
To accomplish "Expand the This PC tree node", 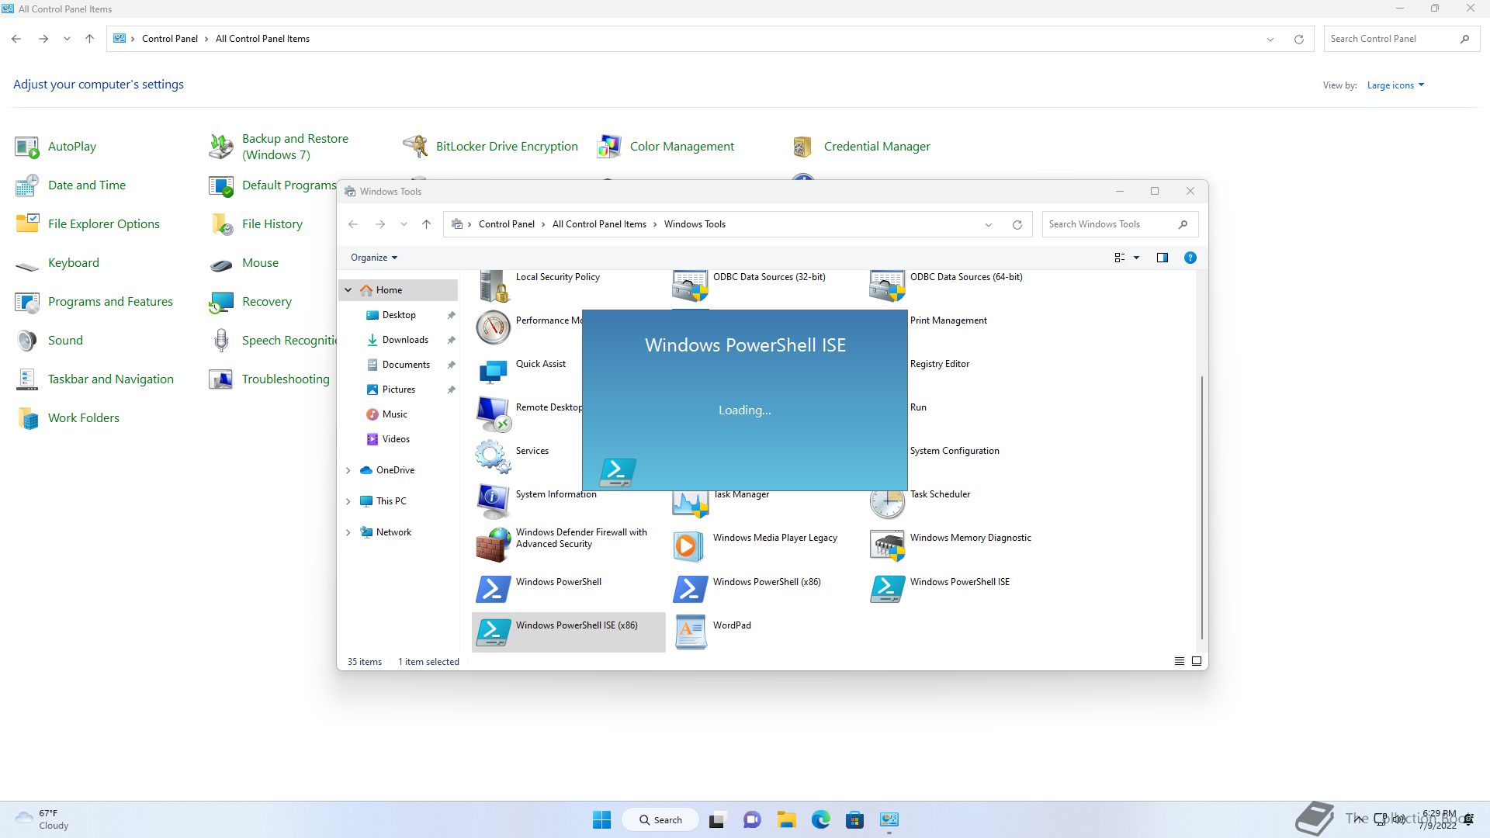I will [348, 501].
